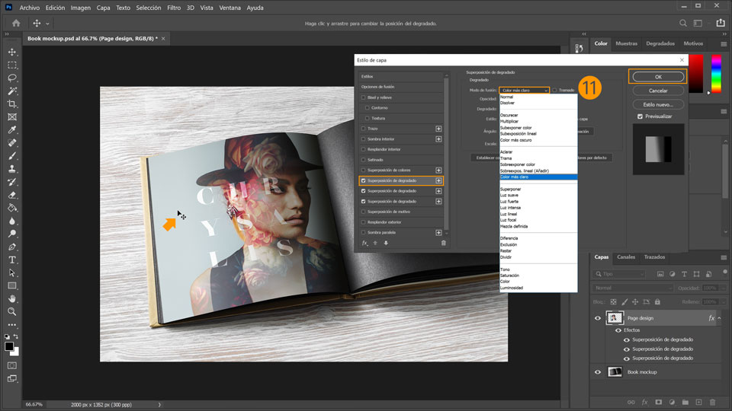
Task: Select the Eyedropper tool
Action: [12, 130]
